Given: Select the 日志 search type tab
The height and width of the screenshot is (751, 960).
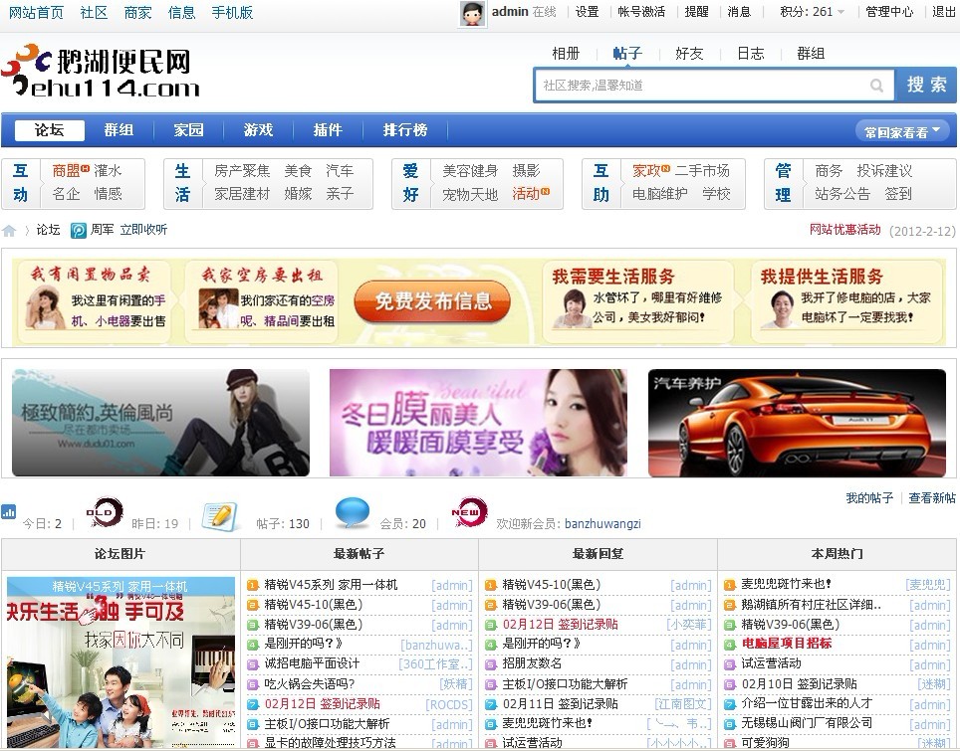Looking at the screenshot, I should pos(751,53).
